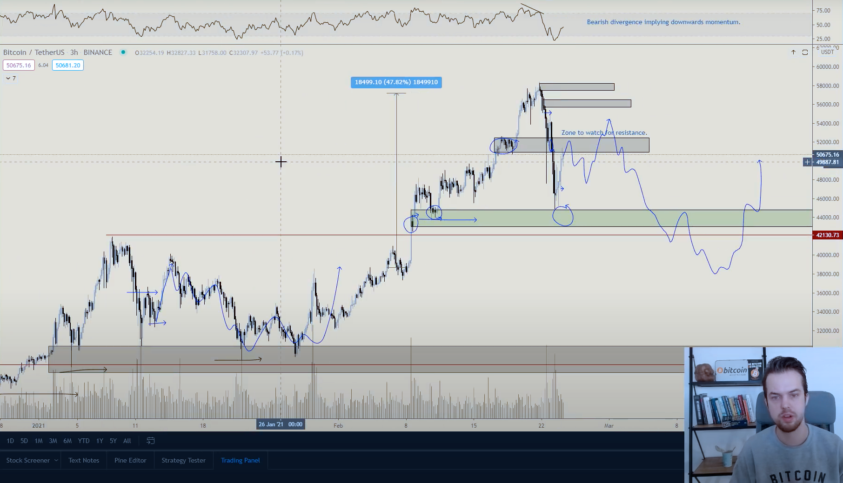Click the green market status dot
Viewport: 843px width, 483px height.
(x=123, y=52)
